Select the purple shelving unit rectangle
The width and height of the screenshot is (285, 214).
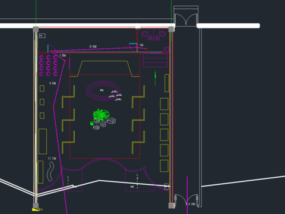(155, 60)
